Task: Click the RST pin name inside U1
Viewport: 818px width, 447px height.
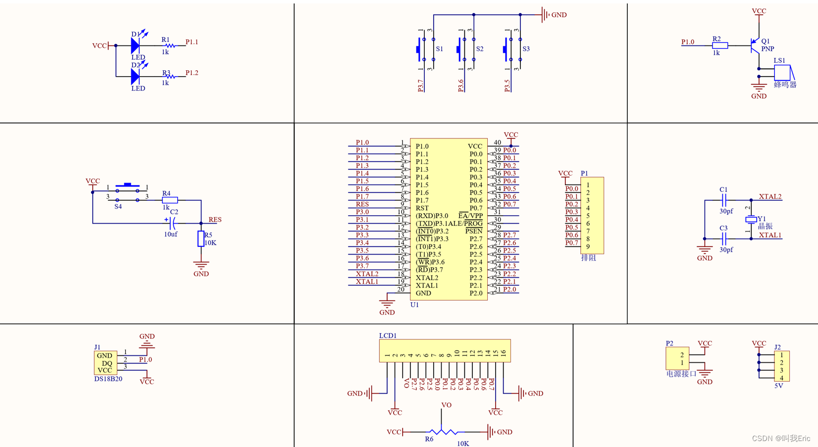Action: click(422, 208)
